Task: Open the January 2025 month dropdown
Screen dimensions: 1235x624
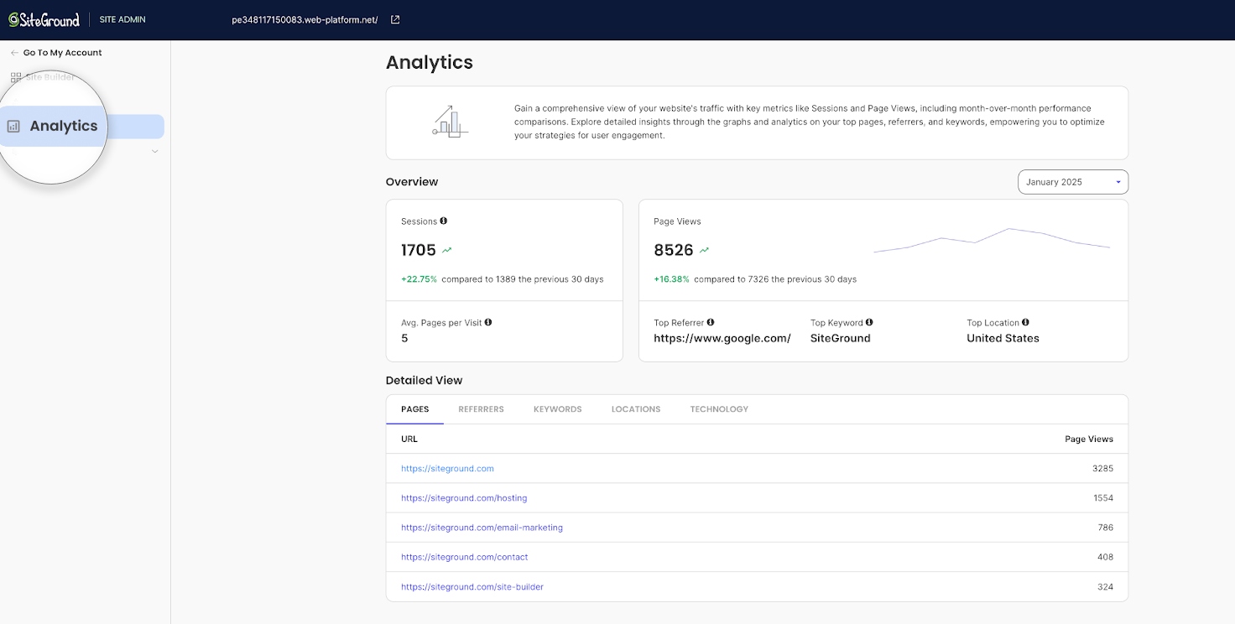Action: 1073,182
